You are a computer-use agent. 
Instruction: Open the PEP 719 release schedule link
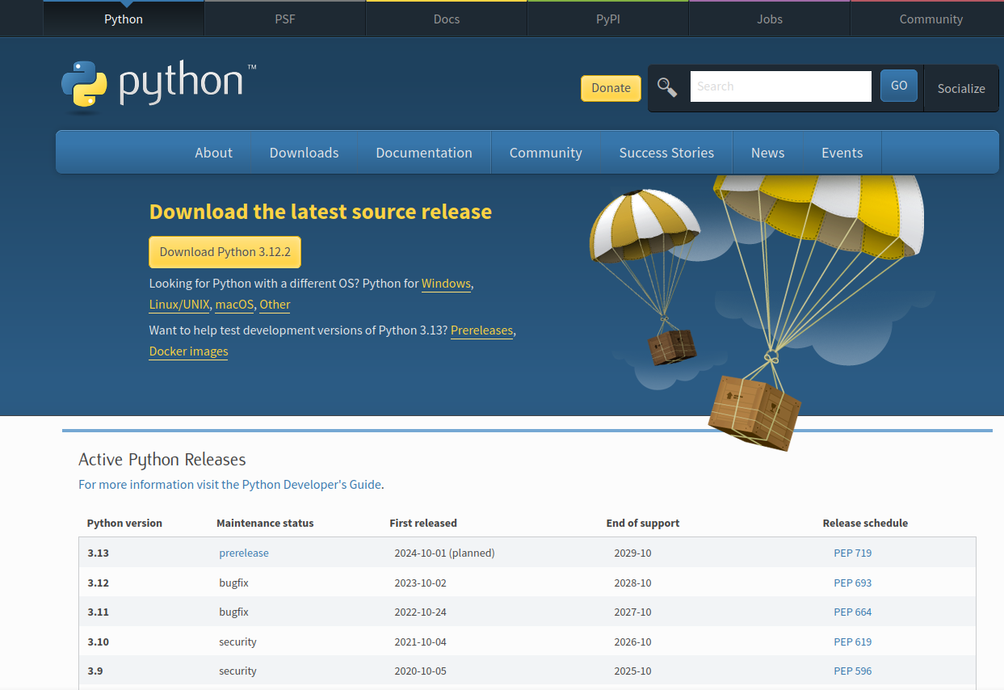click(x=852, y=553)
